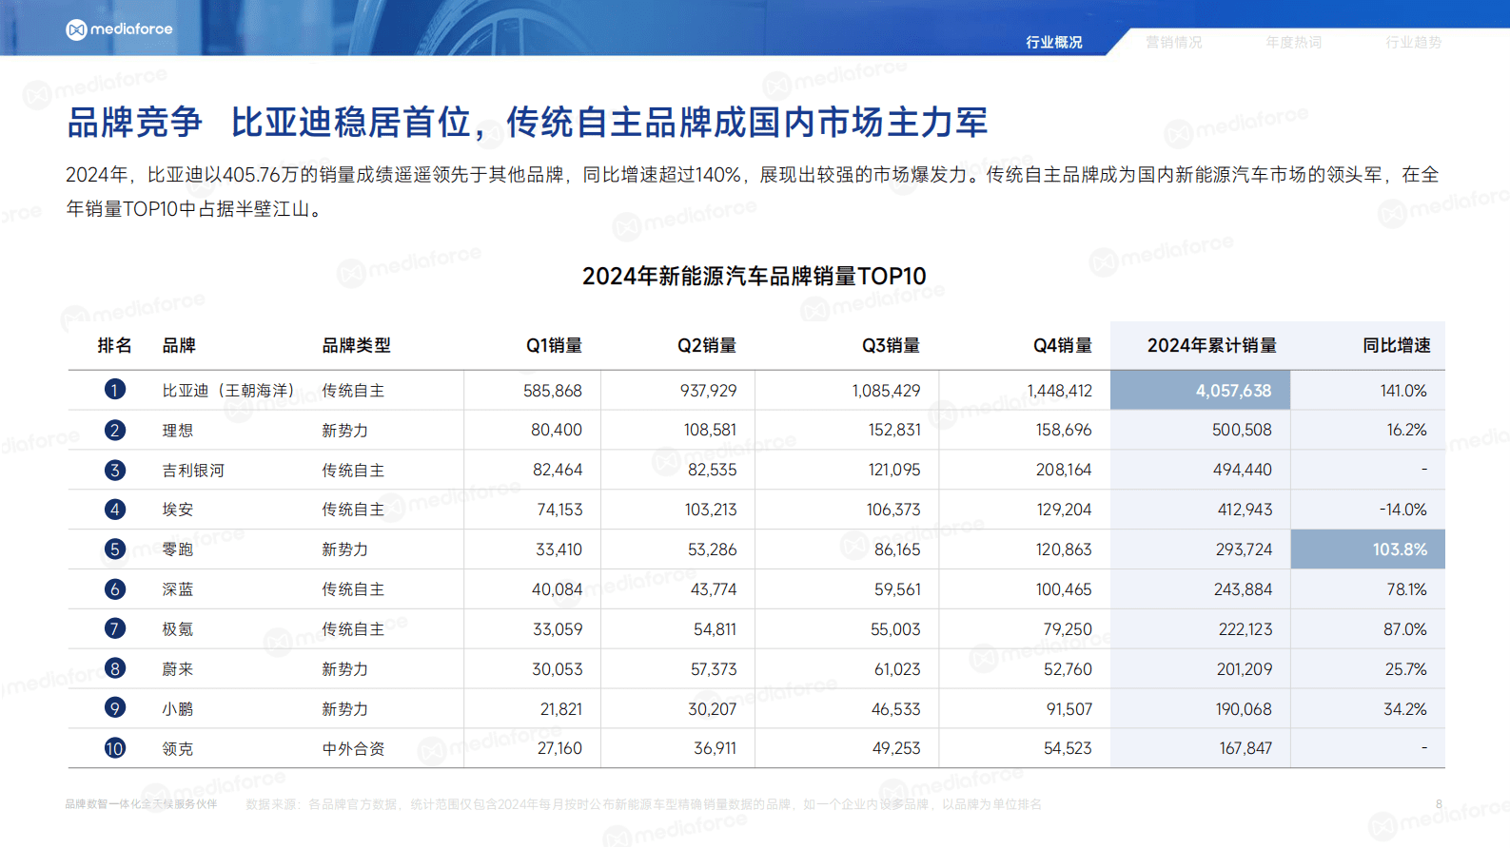The image size is (1510, 848).
Task: Click the mediaforce logo in header
Action: pos(119,29)
